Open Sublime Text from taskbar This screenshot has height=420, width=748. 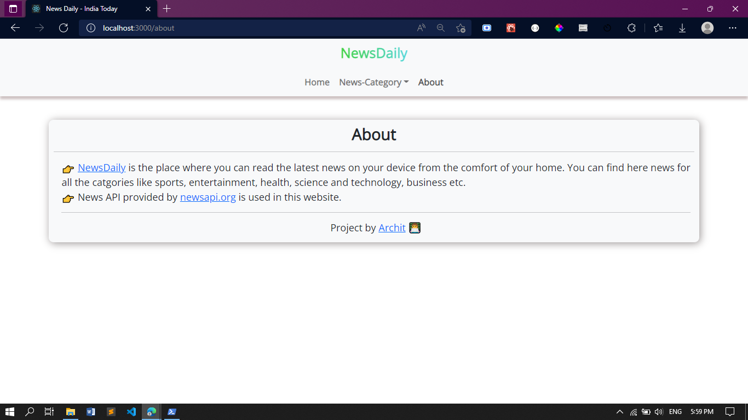(111, 412)
